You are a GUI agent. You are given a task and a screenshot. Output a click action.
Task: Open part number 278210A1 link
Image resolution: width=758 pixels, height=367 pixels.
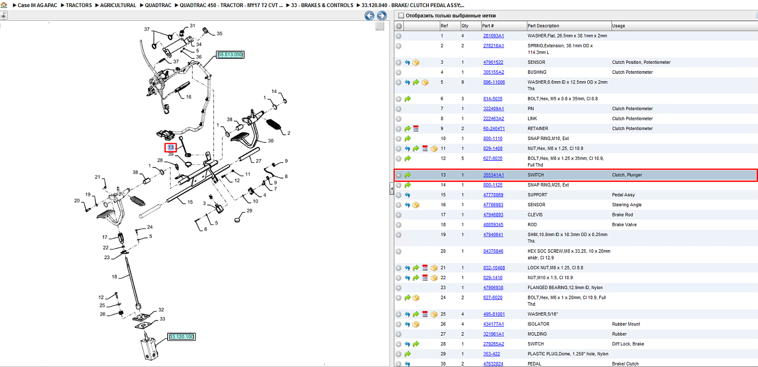pos(493,46)
